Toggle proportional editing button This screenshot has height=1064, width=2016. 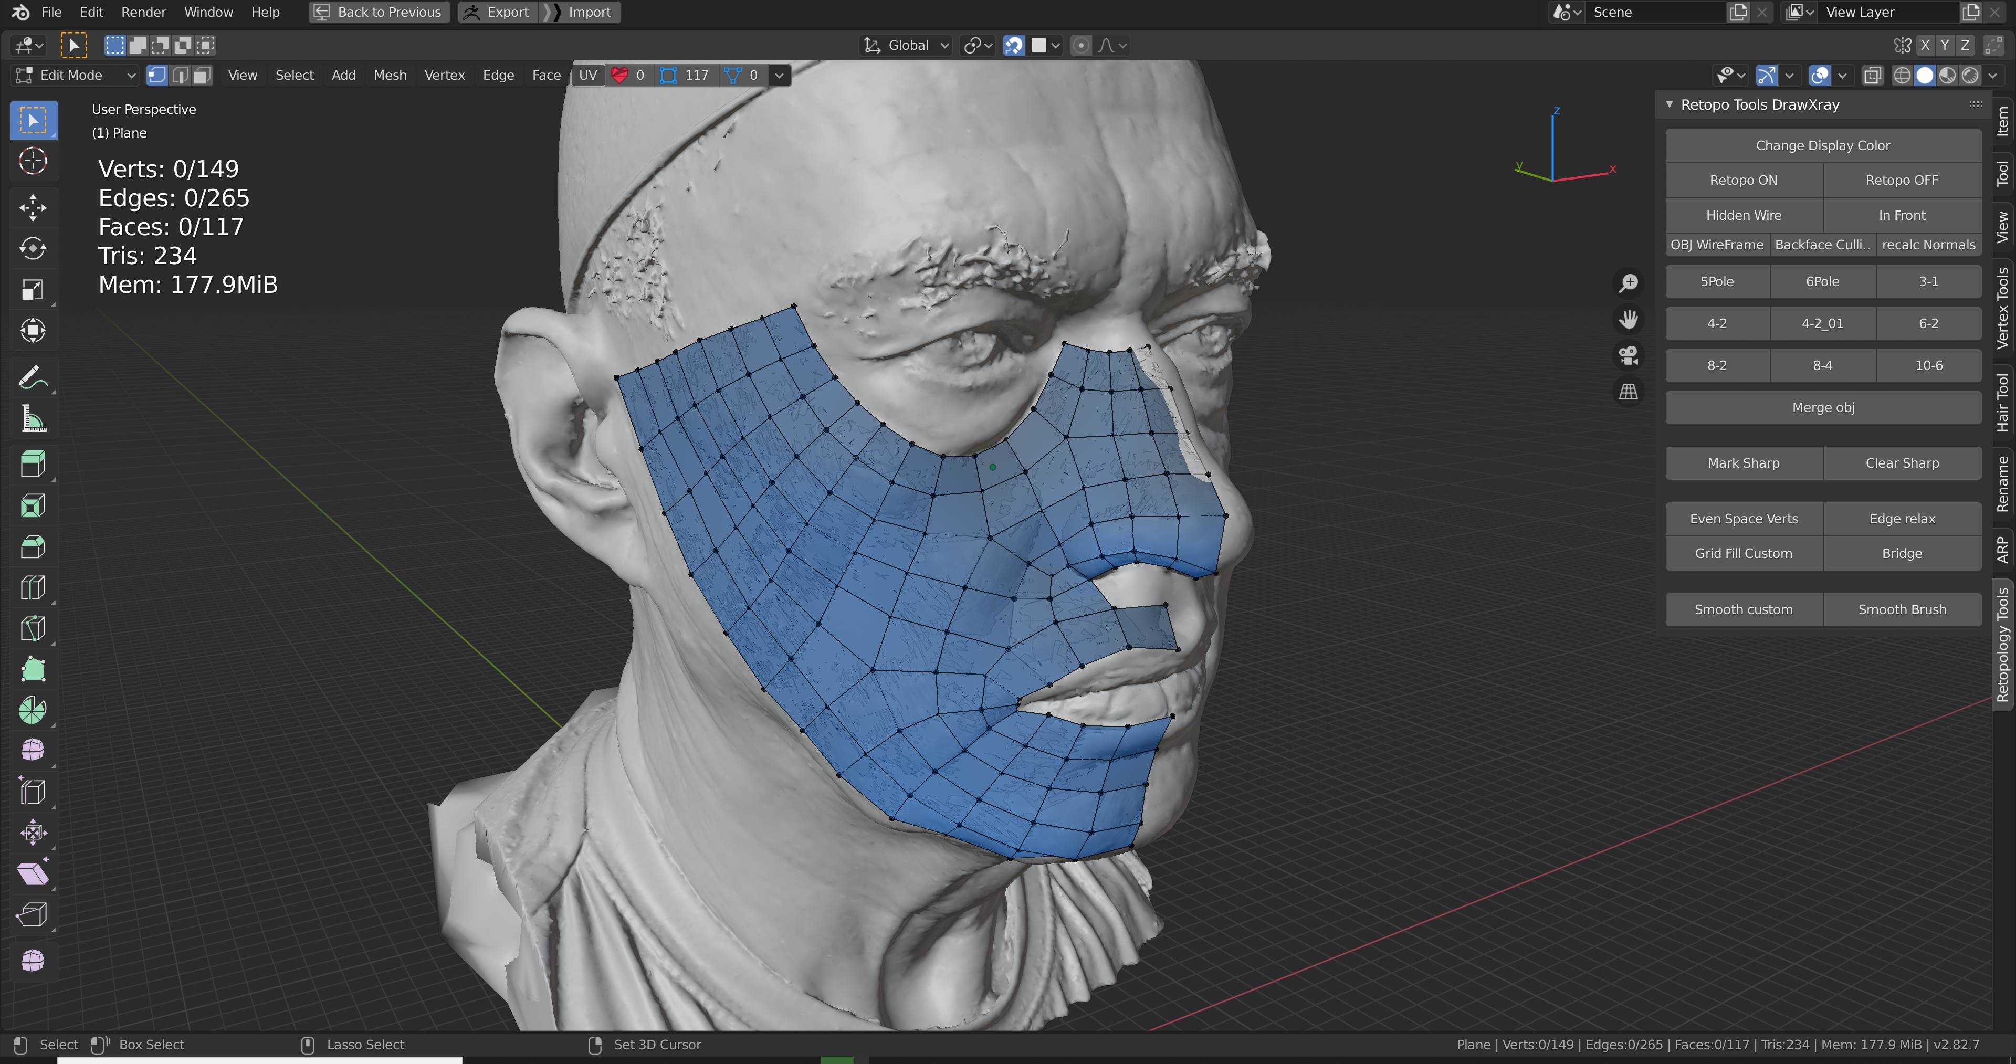click(1081, 45)
